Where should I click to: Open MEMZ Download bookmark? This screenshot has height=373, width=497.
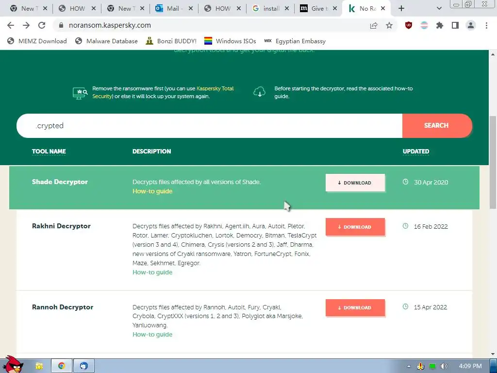click(37, 41)
